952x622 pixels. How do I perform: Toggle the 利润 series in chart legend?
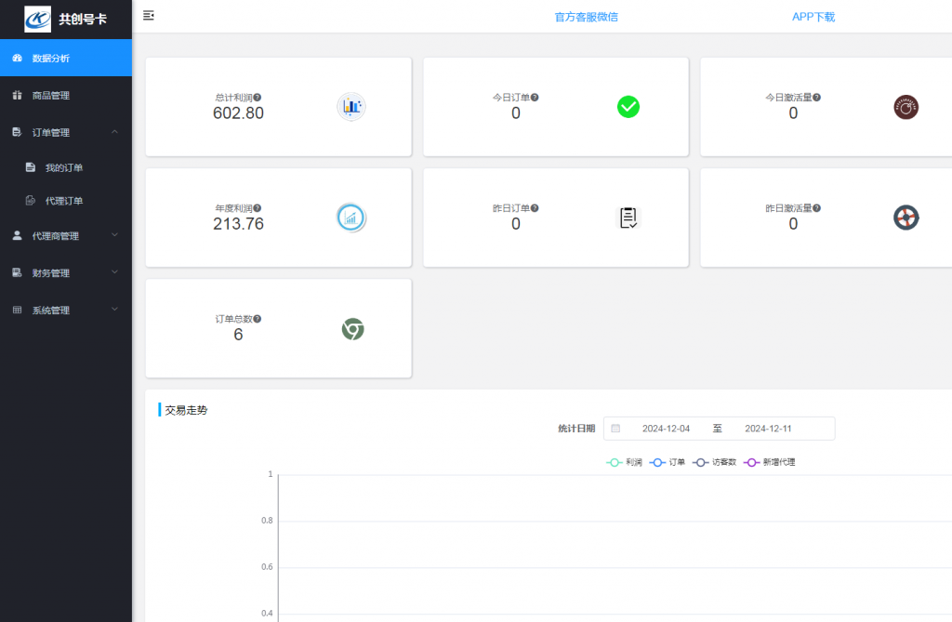coord(624,462)
